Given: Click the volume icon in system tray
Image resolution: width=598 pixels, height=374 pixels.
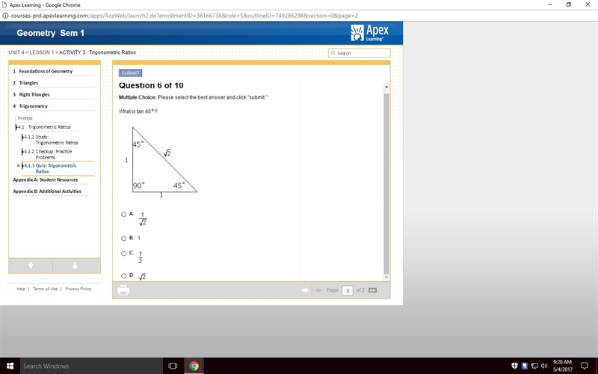Looking at the screenshot, I should (x=544, y=366).
